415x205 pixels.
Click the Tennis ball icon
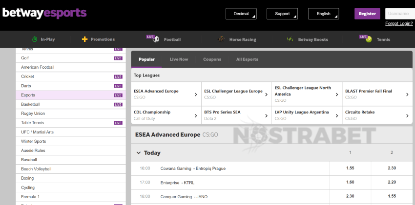point(369,39)
